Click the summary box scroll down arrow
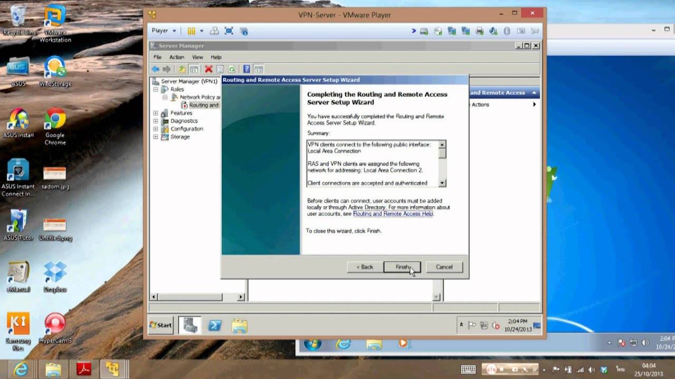 [442, 183]
